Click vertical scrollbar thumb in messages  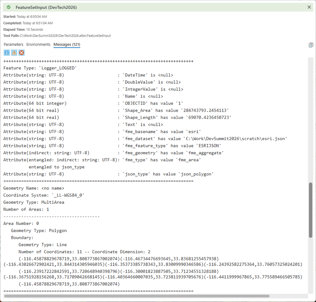tap(311, 210)
